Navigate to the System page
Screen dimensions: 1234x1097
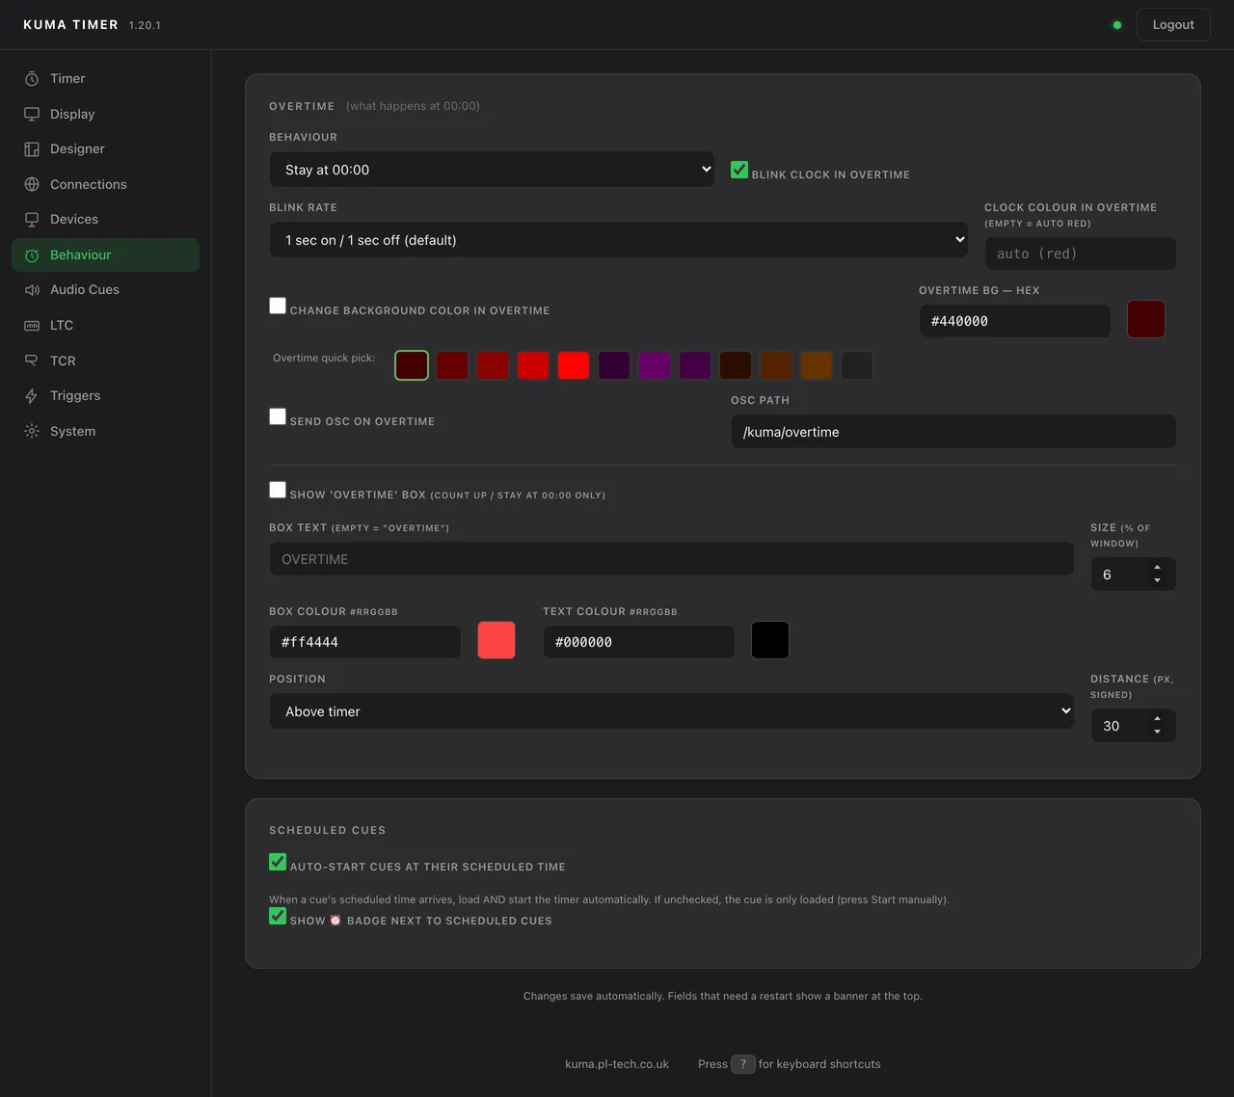click(106, 431)
